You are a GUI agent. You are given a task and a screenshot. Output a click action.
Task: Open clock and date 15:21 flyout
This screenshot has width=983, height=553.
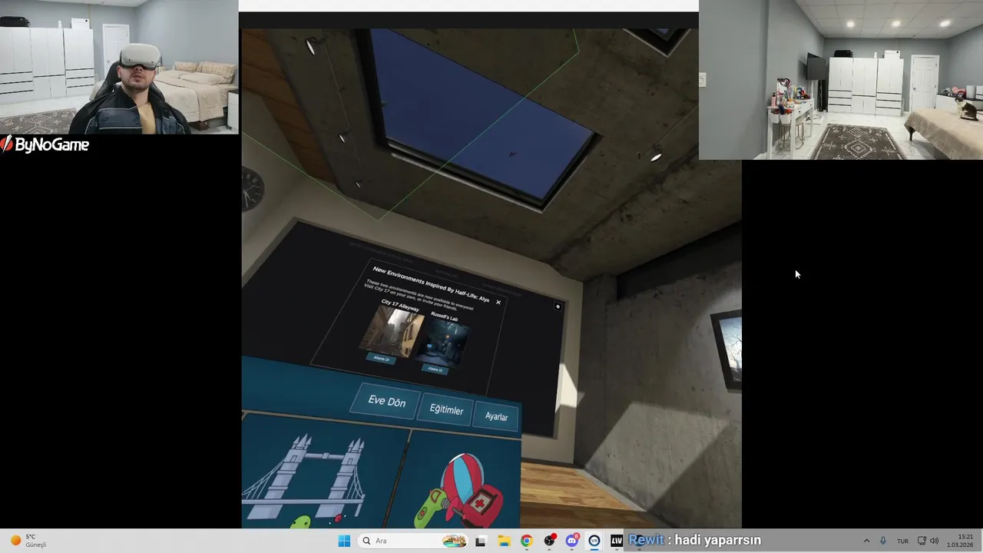tap(961, 541)
